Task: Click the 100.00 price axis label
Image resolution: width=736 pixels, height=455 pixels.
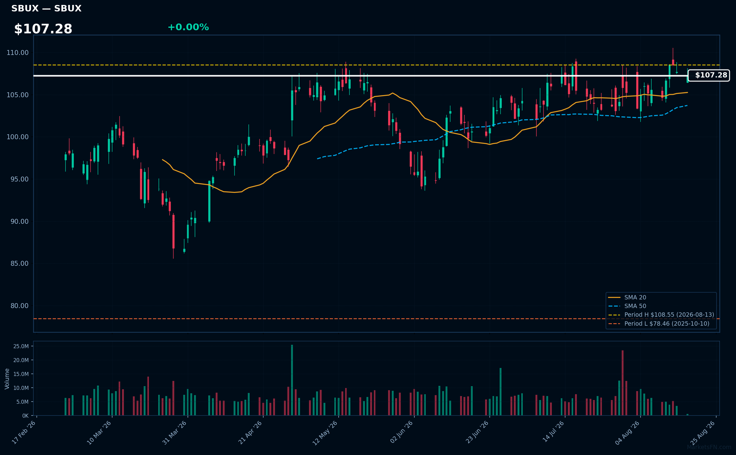Action: click(18, 137)
